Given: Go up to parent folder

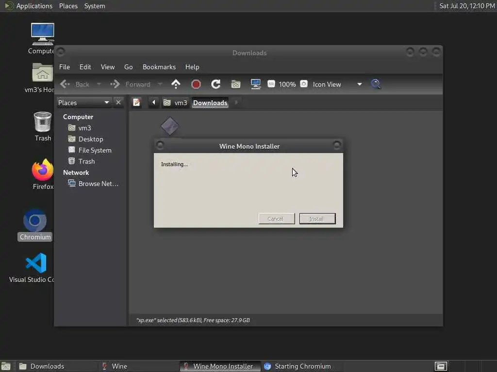Looking at the screenshot, I should [176, 84].
